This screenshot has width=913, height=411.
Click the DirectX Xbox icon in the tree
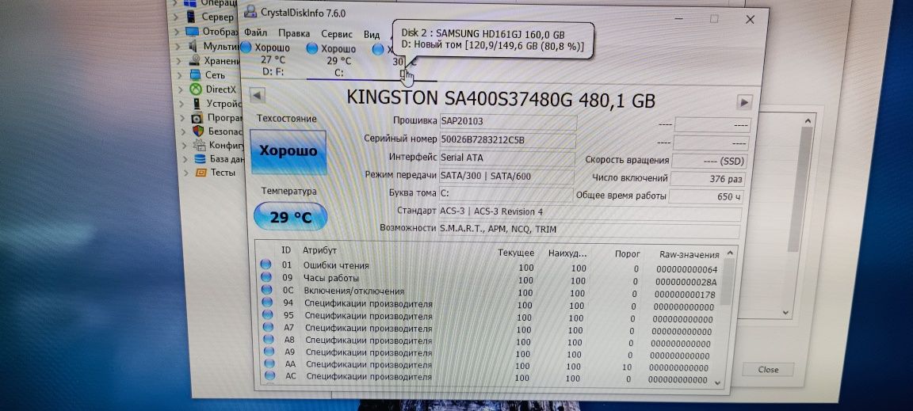[x=196, y=89]
